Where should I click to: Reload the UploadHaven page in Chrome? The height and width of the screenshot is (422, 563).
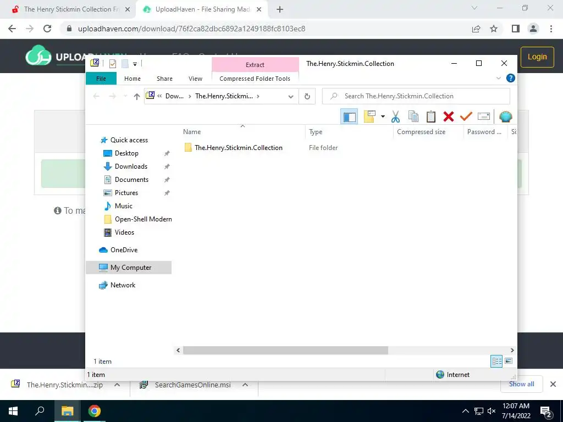click(x=47, y=29)
